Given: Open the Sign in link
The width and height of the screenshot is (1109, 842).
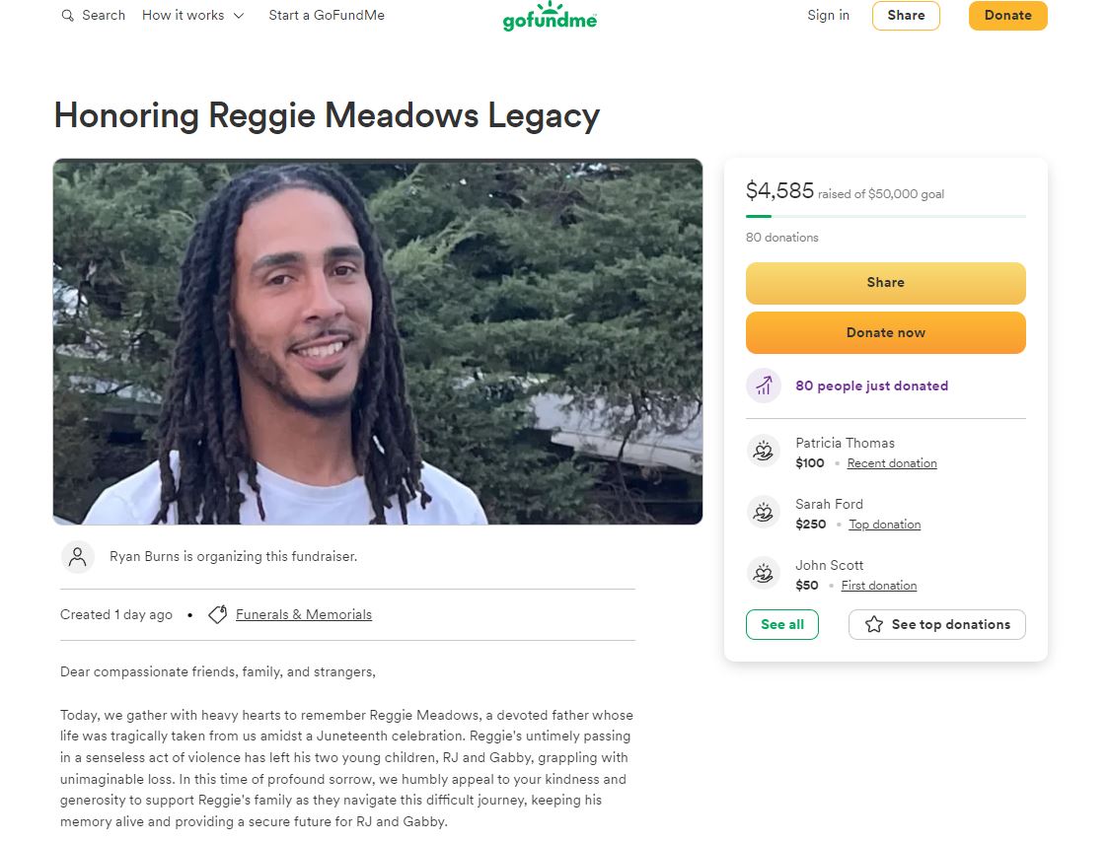Looking at the screenshot, I should 828,16.
